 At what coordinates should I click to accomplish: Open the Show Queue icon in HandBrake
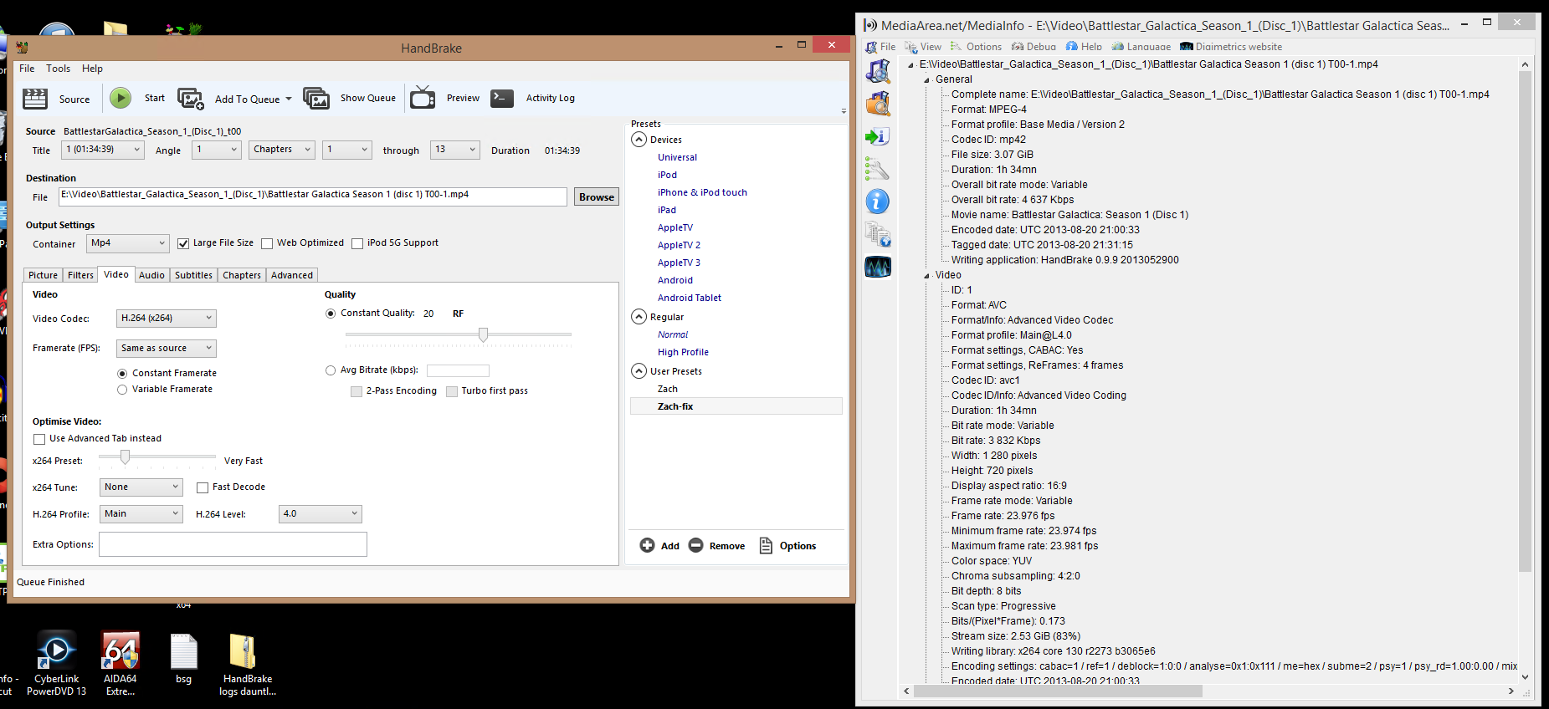316,99
